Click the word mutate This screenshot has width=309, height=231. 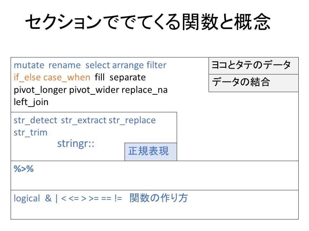pyautogui.click(x=29, y=65)
